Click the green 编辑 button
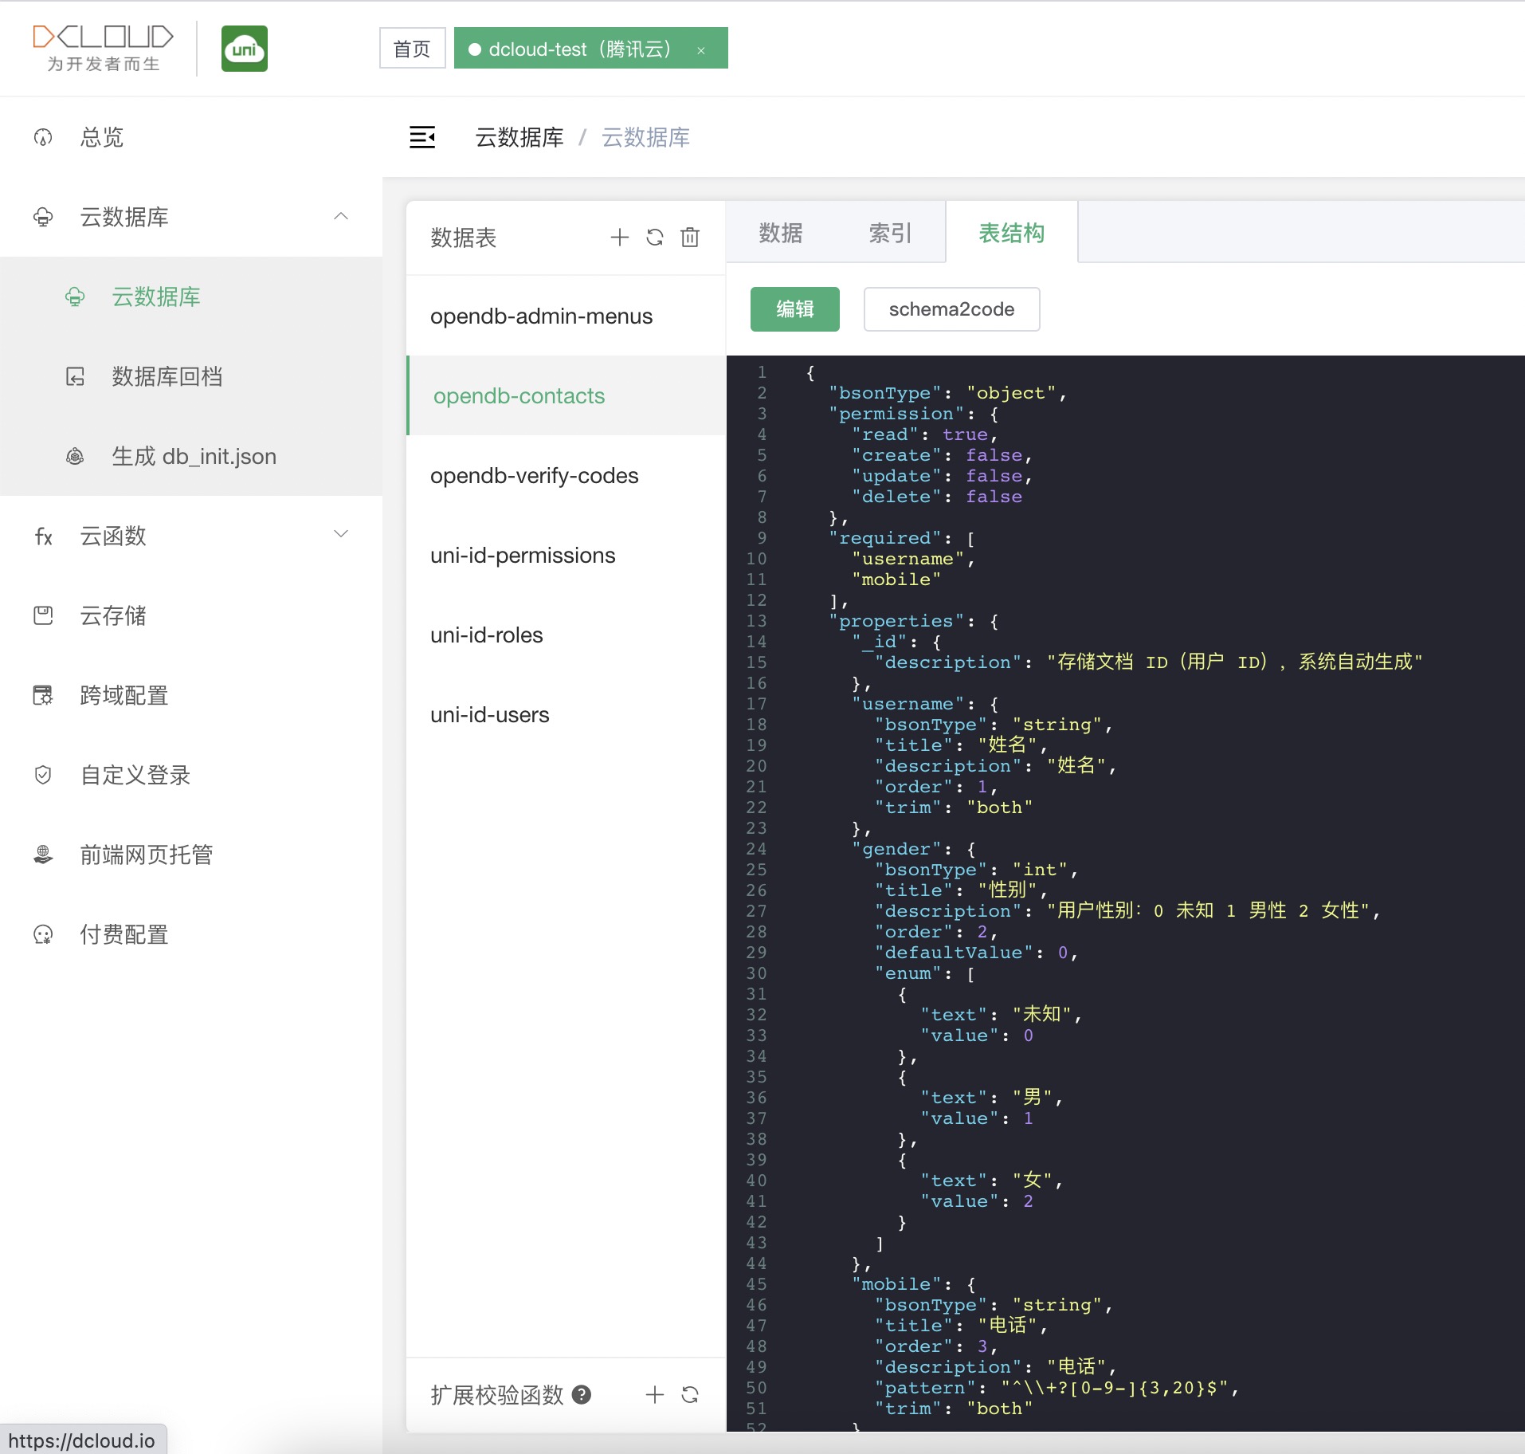This screenshot has height=1454, width=1525. click(x=794, y=309)
